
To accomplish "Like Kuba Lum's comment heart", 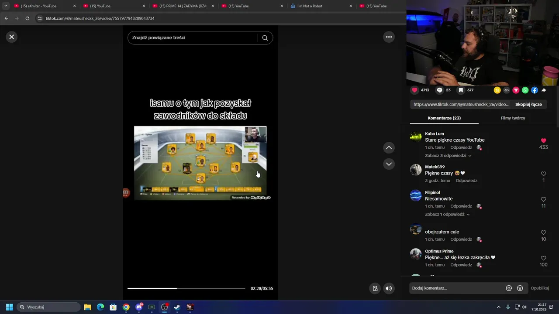I will [543, 141].
